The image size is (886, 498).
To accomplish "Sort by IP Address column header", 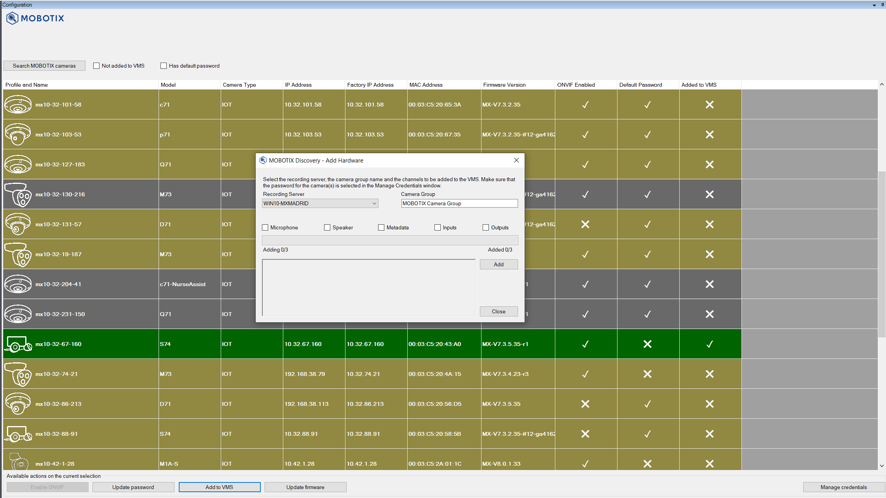I will click(314, 85).
